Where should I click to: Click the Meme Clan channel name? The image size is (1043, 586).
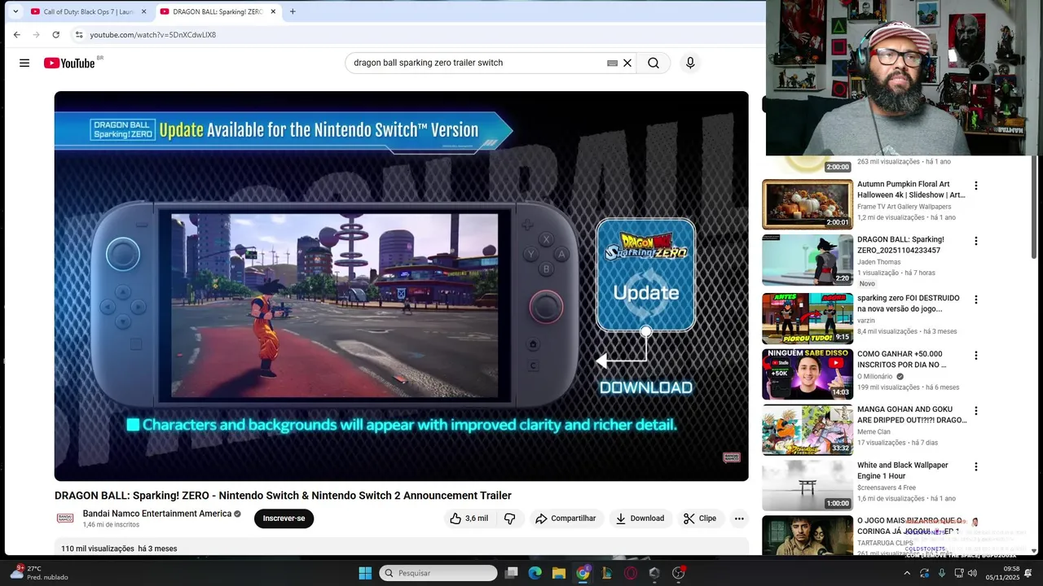874,432
